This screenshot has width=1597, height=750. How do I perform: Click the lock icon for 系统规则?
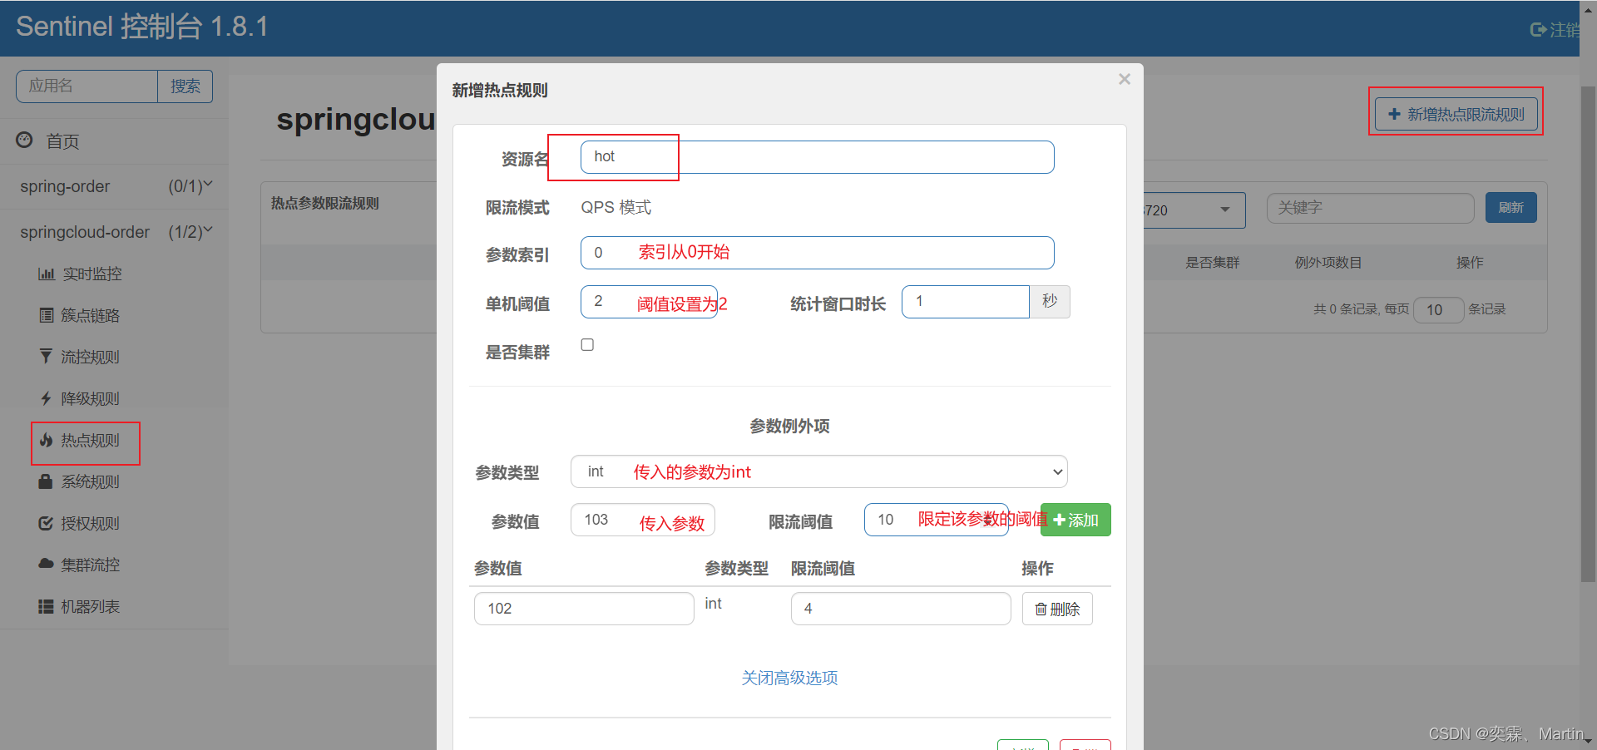click(47, 482)
